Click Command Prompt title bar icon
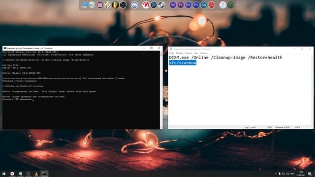This screenshot has height=177, width=315. click(5, 48)
